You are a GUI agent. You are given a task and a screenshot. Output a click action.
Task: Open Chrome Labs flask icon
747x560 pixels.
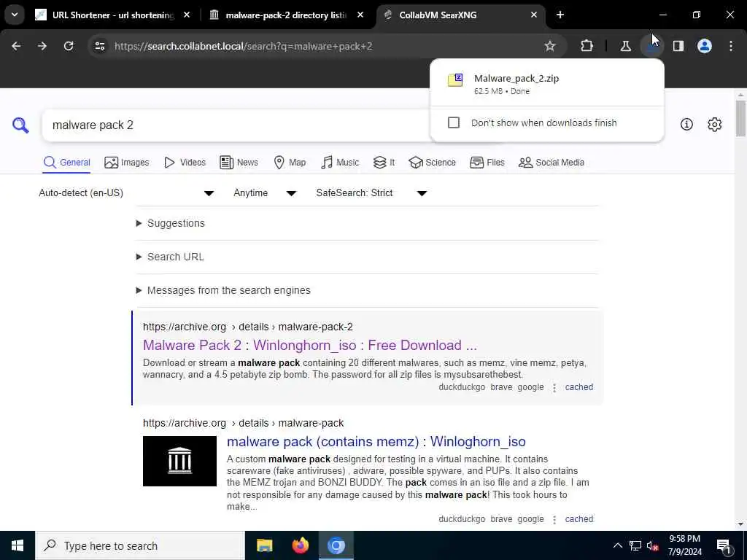[x=625, y=46]
